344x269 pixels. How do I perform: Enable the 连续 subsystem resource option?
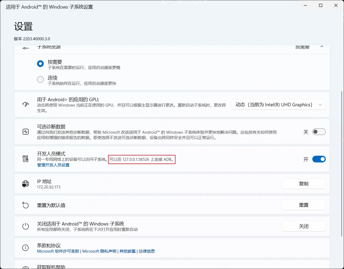(x=40, y=79)
